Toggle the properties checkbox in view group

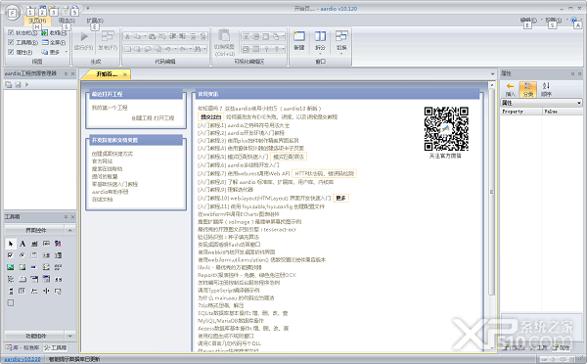pyautogui.click(x=11, y=52)
